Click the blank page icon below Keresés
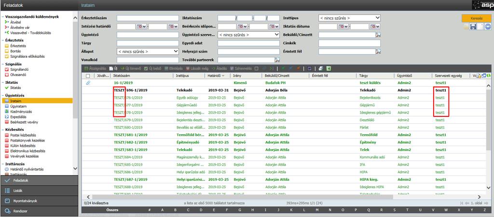 click(x=480, y=27)
